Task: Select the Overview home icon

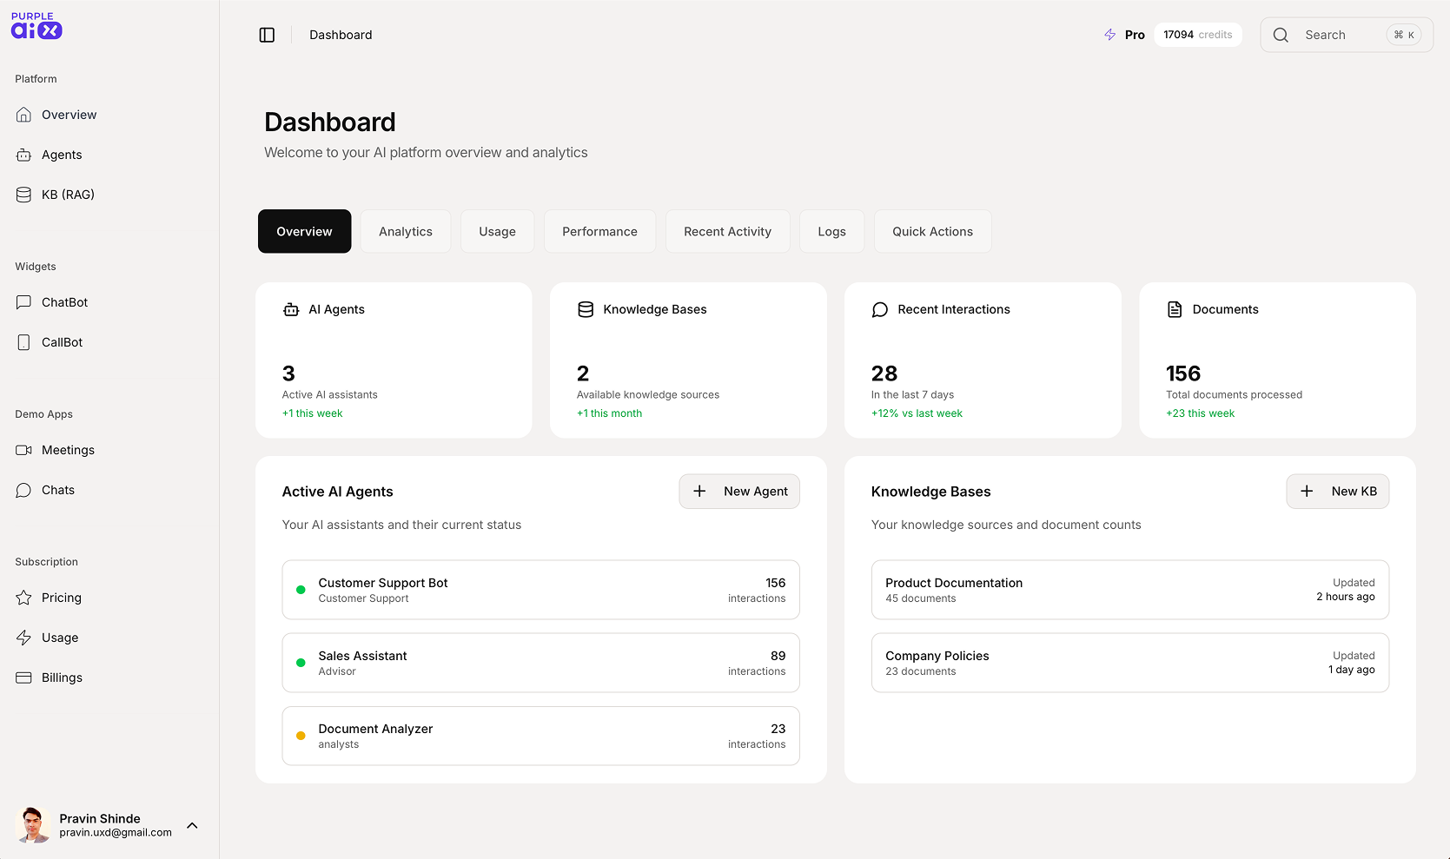Action: point(23,114)
